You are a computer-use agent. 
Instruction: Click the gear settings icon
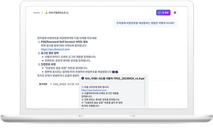(175, 13)
